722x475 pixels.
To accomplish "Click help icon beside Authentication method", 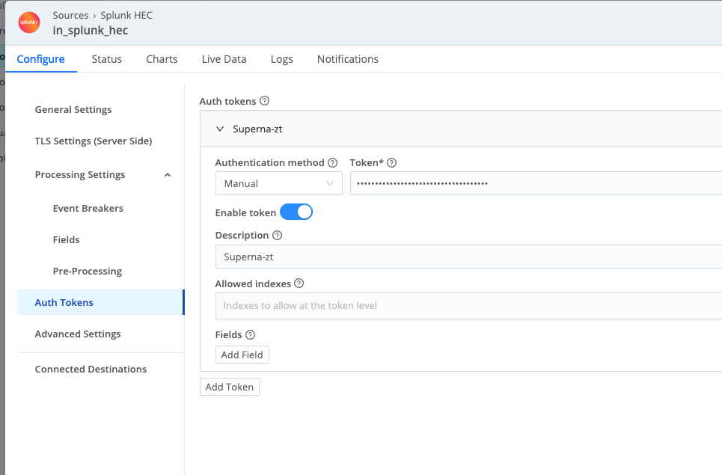I will 333,162.
